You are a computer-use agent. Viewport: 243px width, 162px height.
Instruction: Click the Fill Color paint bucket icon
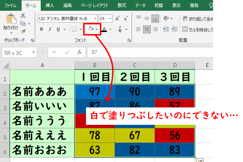(91, 29)
